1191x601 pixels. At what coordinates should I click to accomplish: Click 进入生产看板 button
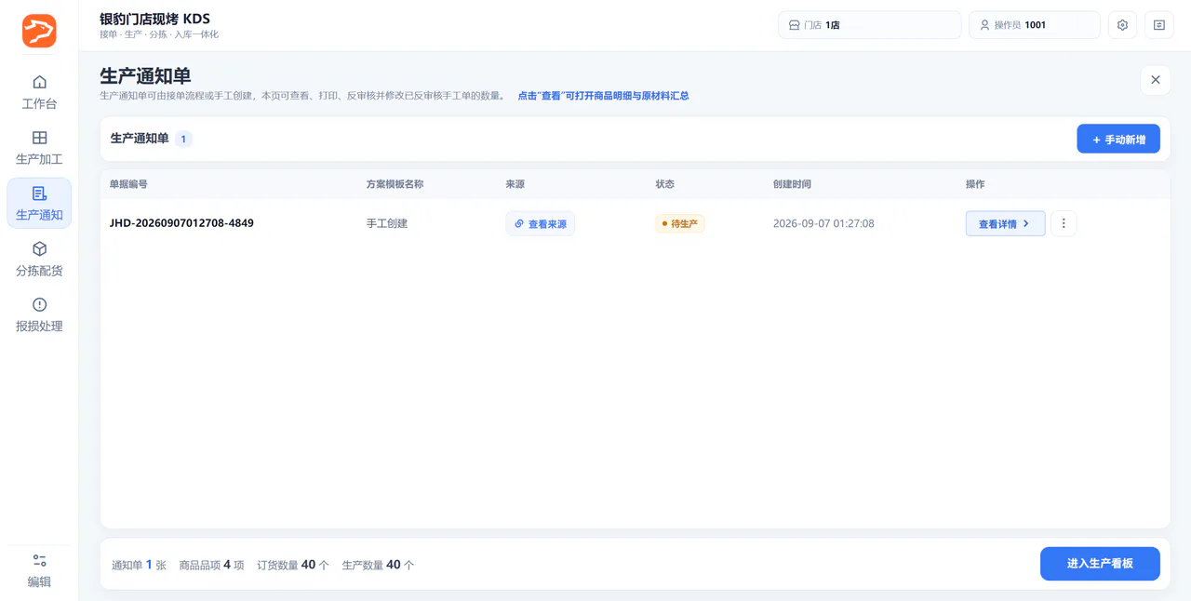(x=1100, y=564)
